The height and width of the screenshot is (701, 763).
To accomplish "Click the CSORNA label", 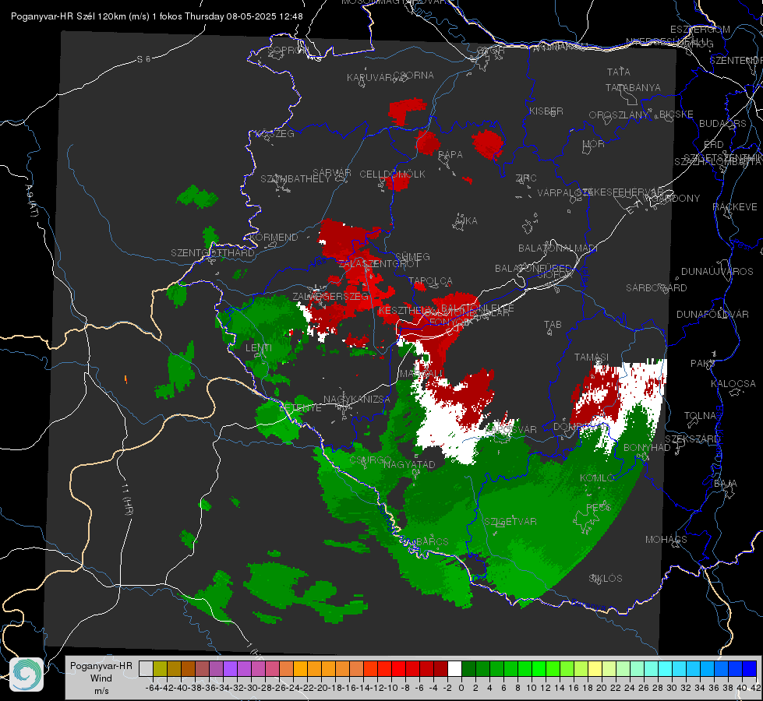I will pyautogui.click(x=414, y=76).
